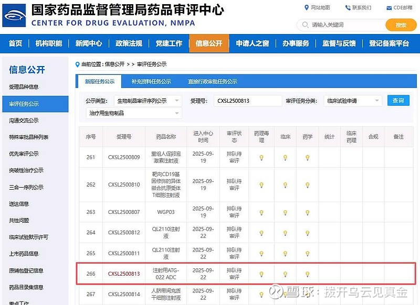Click the blue 查询 button

click(x=398, y=101)
